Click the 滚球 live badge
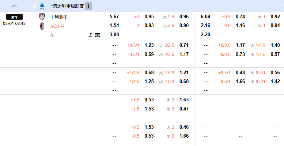Screen dimensions: 284x146 tap(14, 17)
